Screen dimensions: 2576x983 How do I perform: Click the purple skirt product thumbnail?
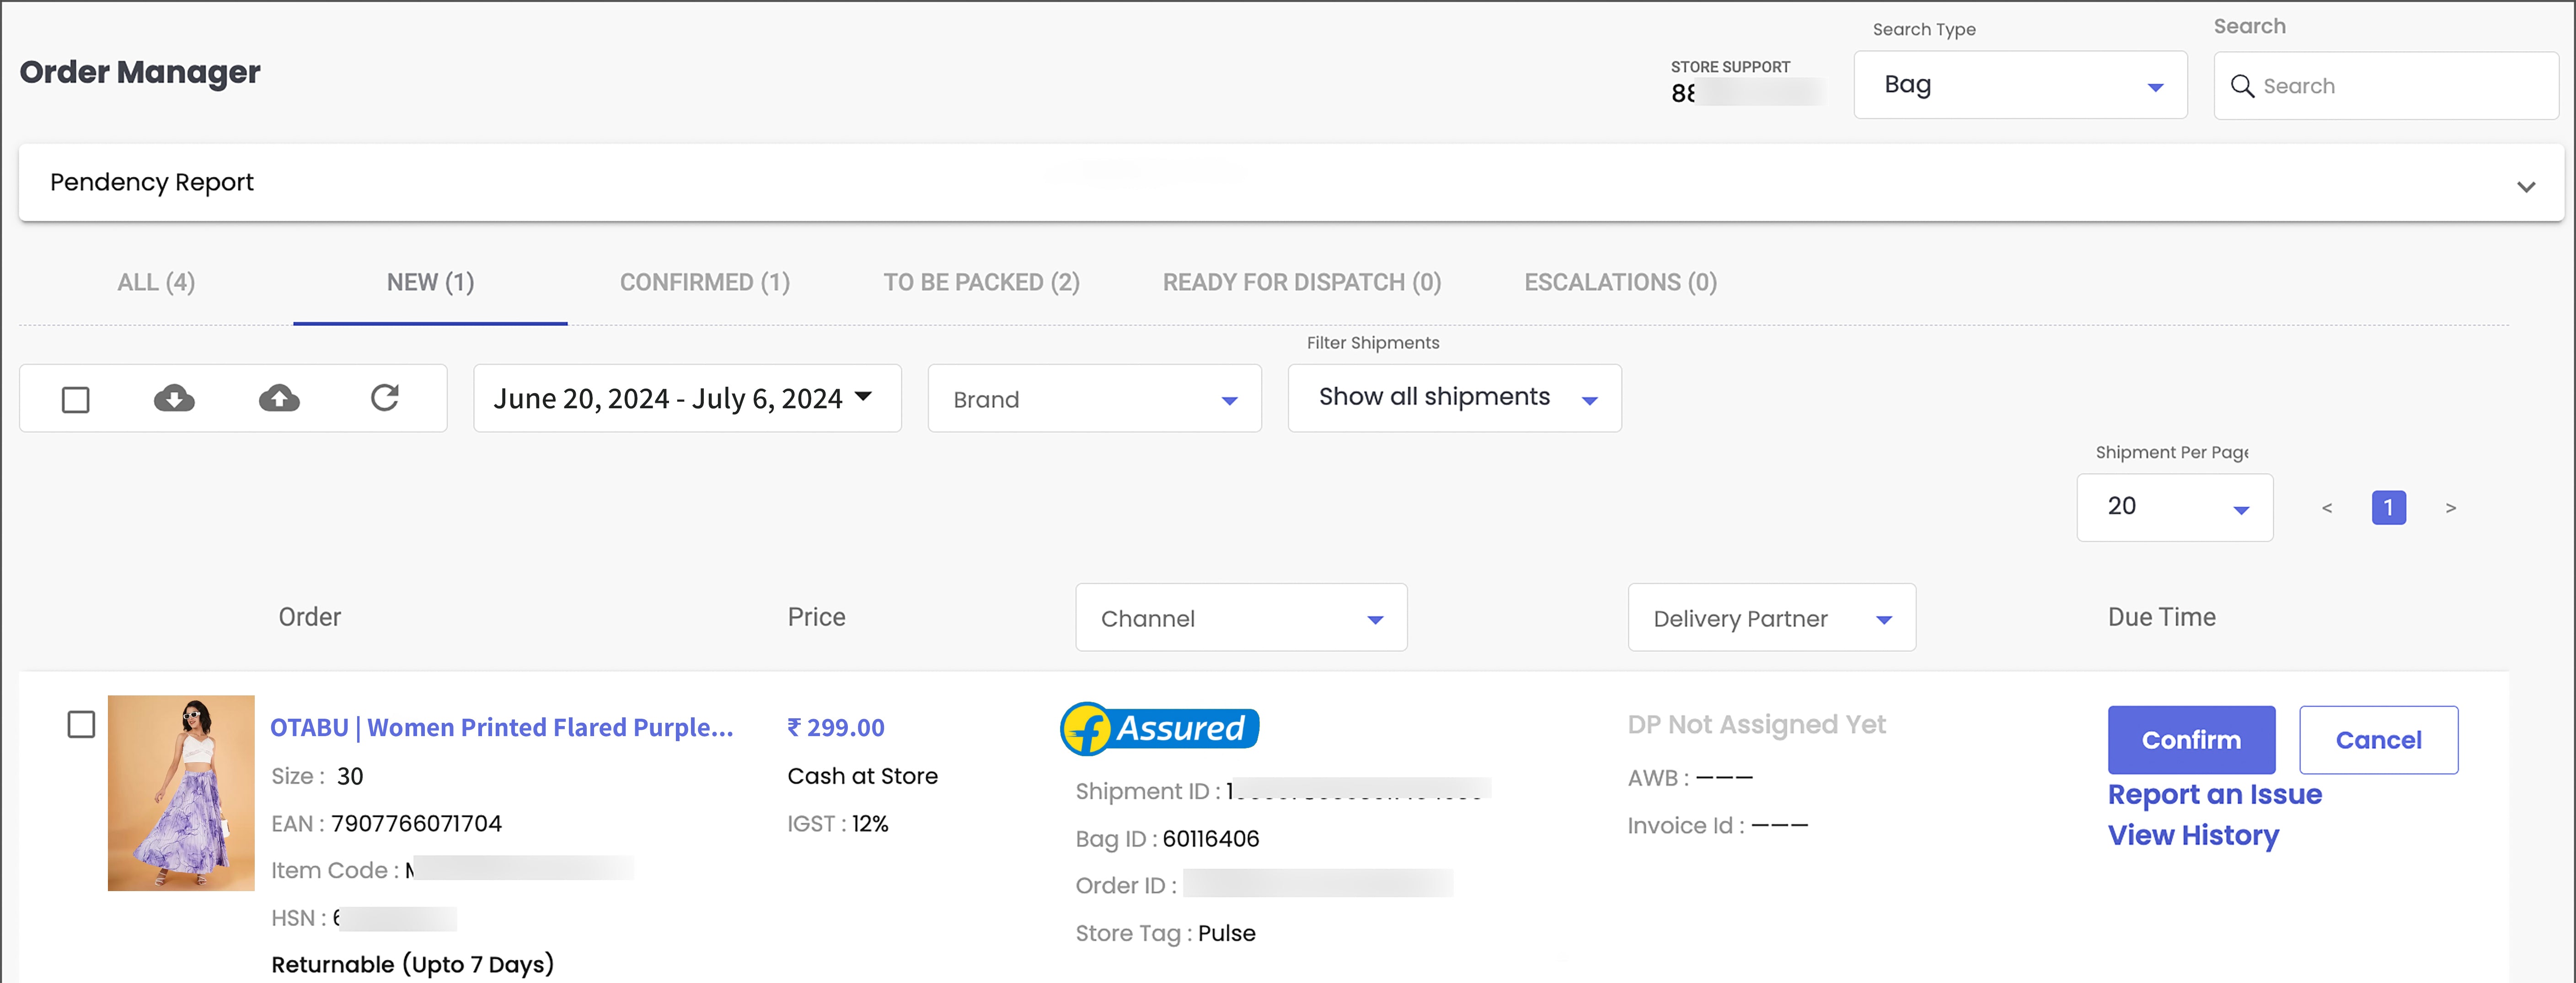[x=181, y=793]
